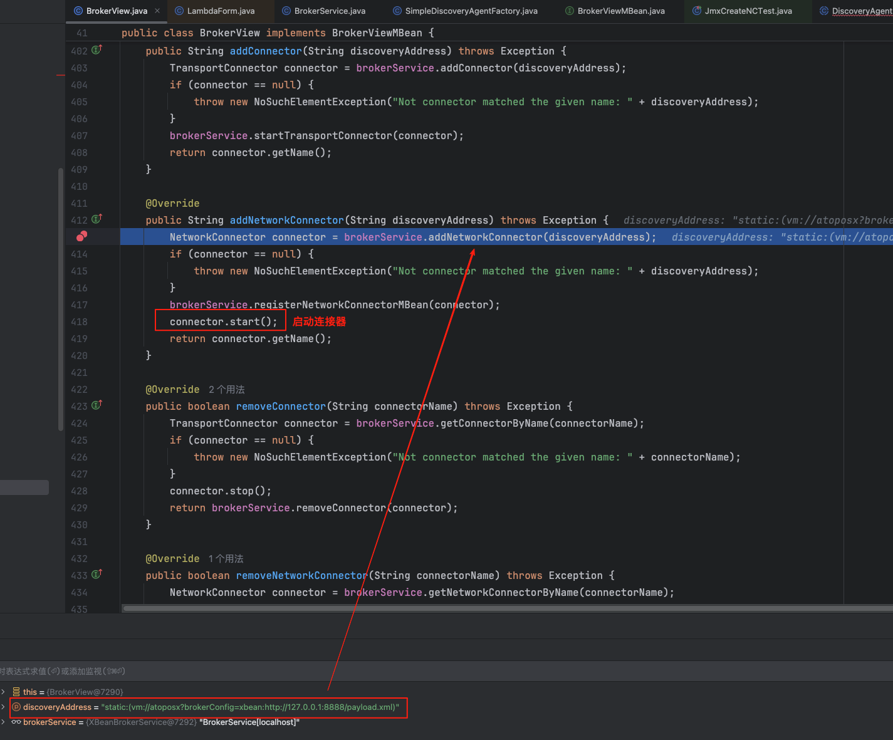
Task: Click the implements gutter icon beside removeConnector
Action: (x=97, y=405)
